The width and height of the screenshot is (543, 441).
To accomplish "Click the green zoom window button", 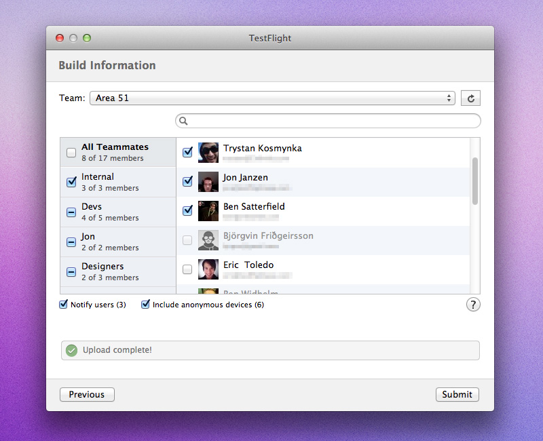I will pos(87,38).
